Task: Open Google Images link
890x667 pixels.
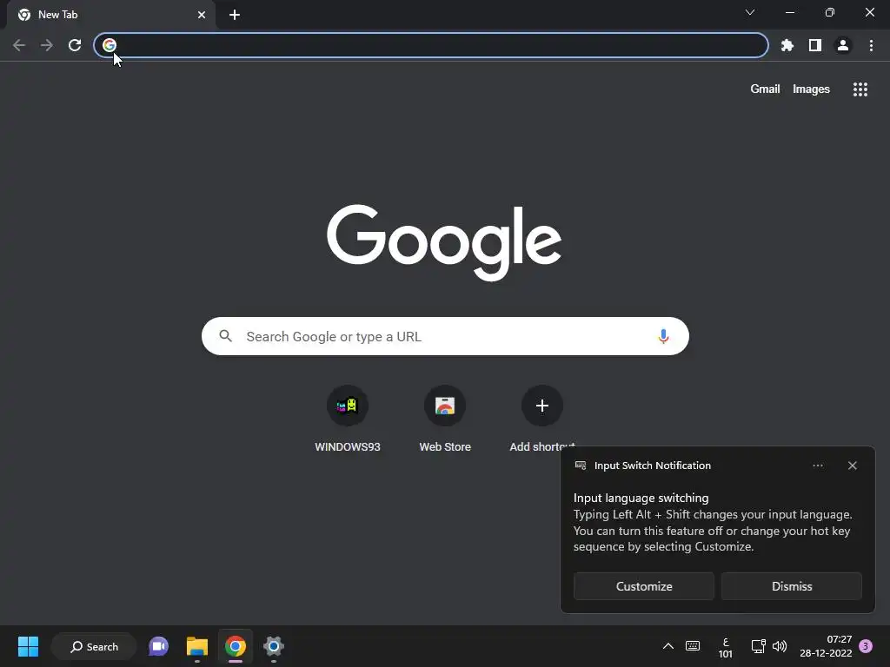Action: 811,89
